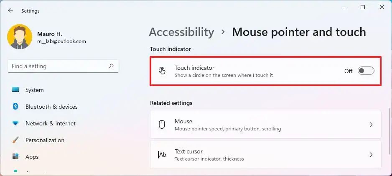
Task: Click the Bluetooth icon in sidebar
Action: (15, 107)
